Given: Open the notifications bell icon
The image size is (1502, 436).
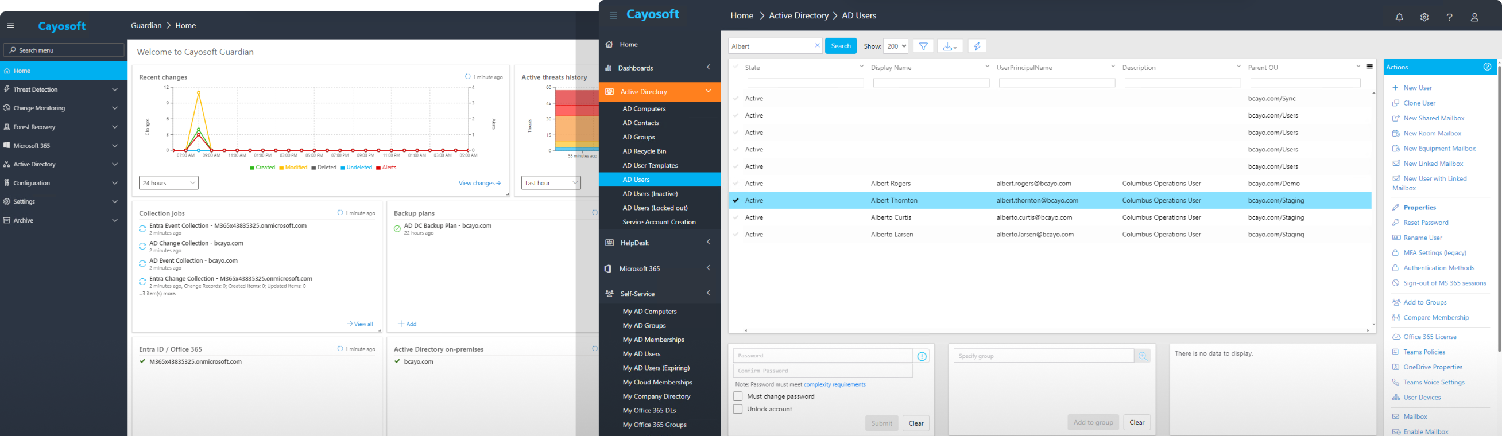Looking at the screenshot, I should point(1399,17).
